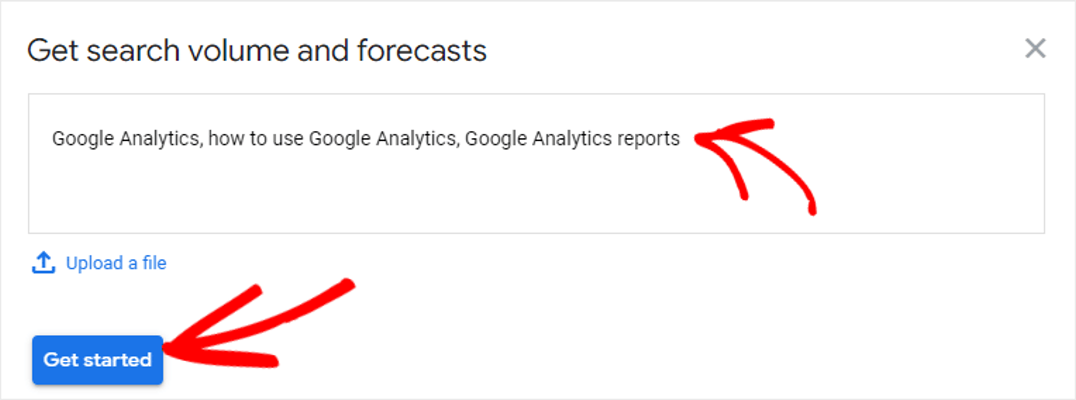Start the forecast with Get started
The width and height of the screenshot is (1076, 400).
point(98,360)
